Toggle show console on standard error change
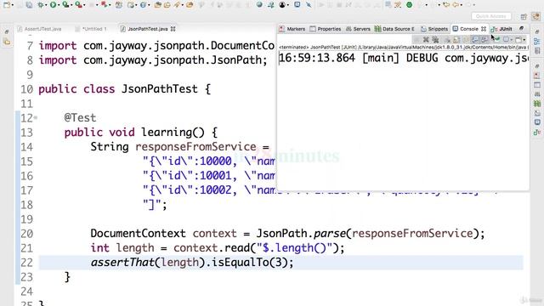The image size is (544, 306). (484, 40)
